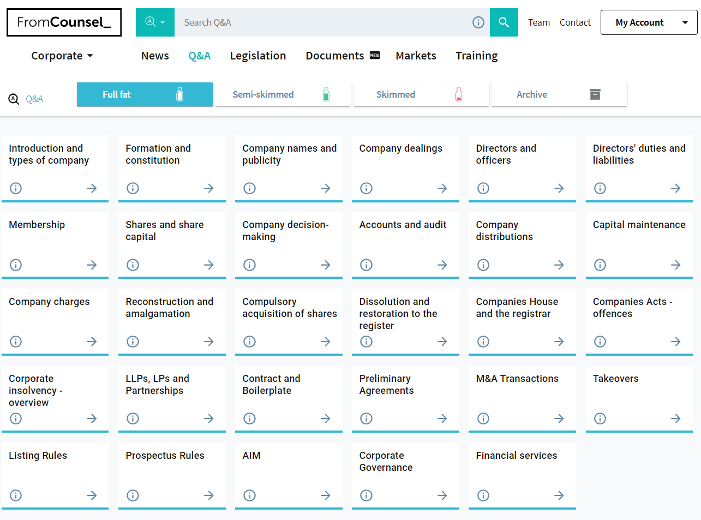Expand the search type selector dropdown
The image size is (701, 520).
tap(155, 22)
